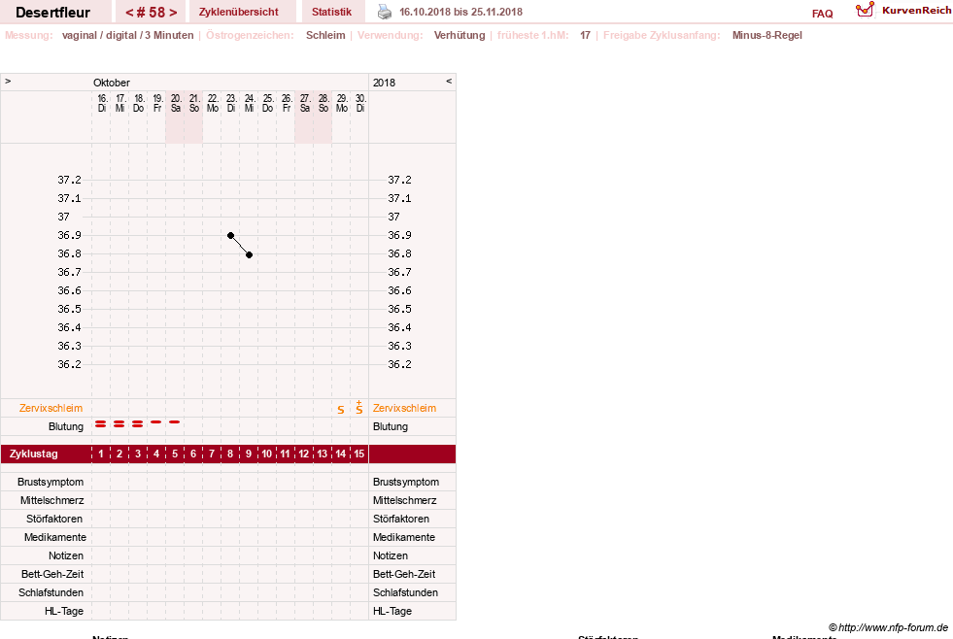
Task: Click the heavy bleeding mark on cycle day 3
Action: [x=138, y=423]
